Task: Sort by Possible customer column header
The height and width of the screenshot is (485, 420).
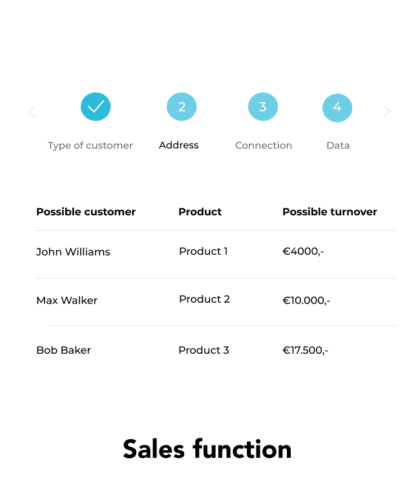Action: (86, 212)
